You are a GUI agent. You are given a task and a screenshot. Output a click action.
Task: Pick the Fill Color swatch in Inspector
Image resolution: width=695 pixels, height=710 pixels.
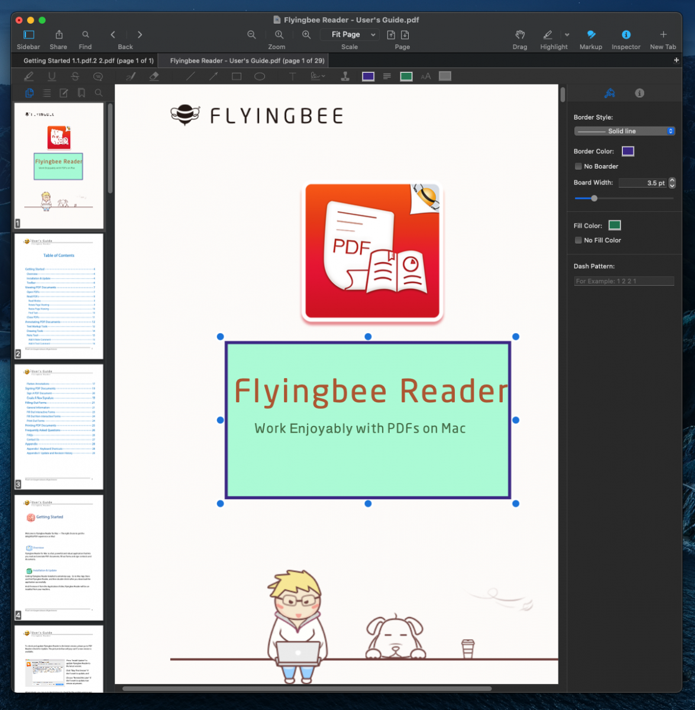tap(615, 225)
